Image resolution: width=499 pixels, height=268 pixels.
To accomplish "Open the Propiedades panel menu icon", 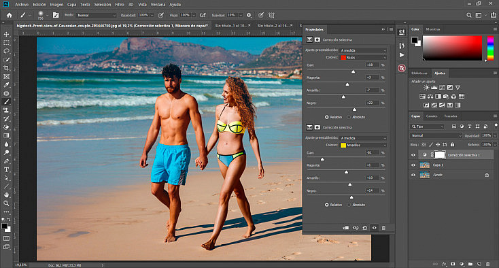I will click(x=391, y=29).
